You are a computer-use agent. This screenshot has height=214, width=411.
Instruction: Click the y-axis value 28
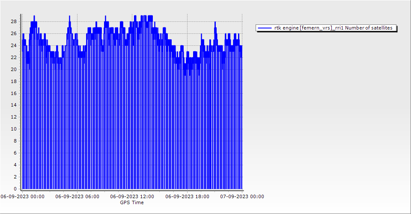(x=14, y=21)
